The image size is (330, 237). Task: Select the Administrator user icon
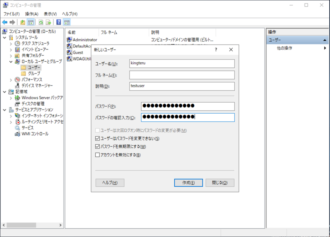tap(69, 40)
